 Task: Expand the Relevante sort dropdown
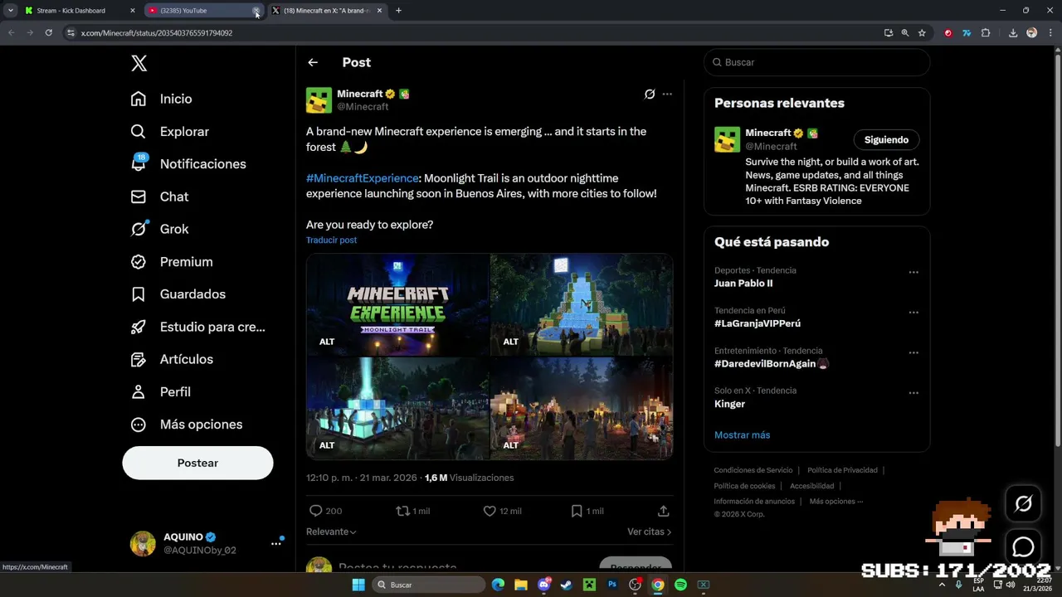tap(331, 531)
